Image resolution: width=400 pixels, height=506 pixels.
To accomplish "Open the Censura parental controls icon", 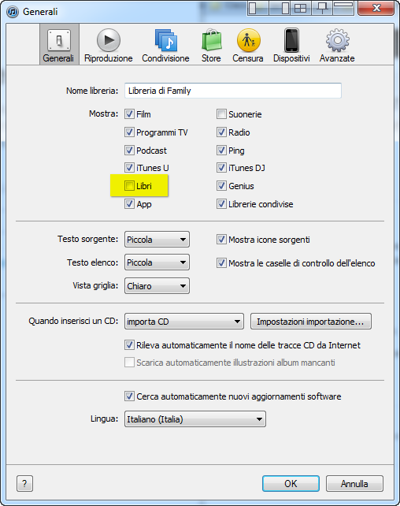I will (x=248, y=40).
